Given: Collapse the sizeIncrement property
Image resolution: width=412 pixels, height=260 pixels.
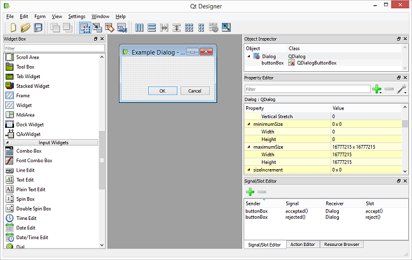Looking at the screenshot, I should pos(249,170).
